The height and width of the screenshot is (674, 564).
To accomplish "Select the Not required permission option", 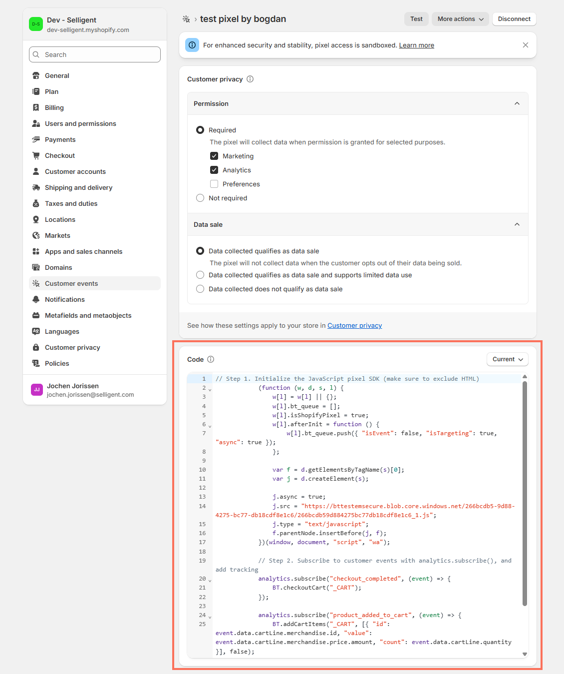I will click(x=200, y=198).
